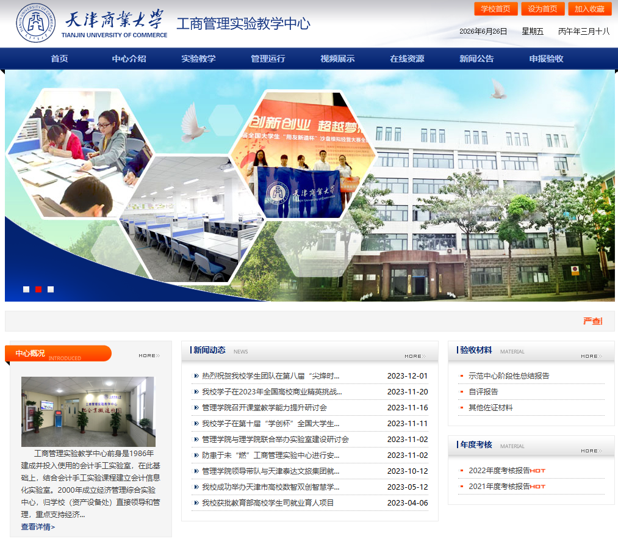
Task: Click MORE in the 新闻动态 panel
Action: pos(415,356)
